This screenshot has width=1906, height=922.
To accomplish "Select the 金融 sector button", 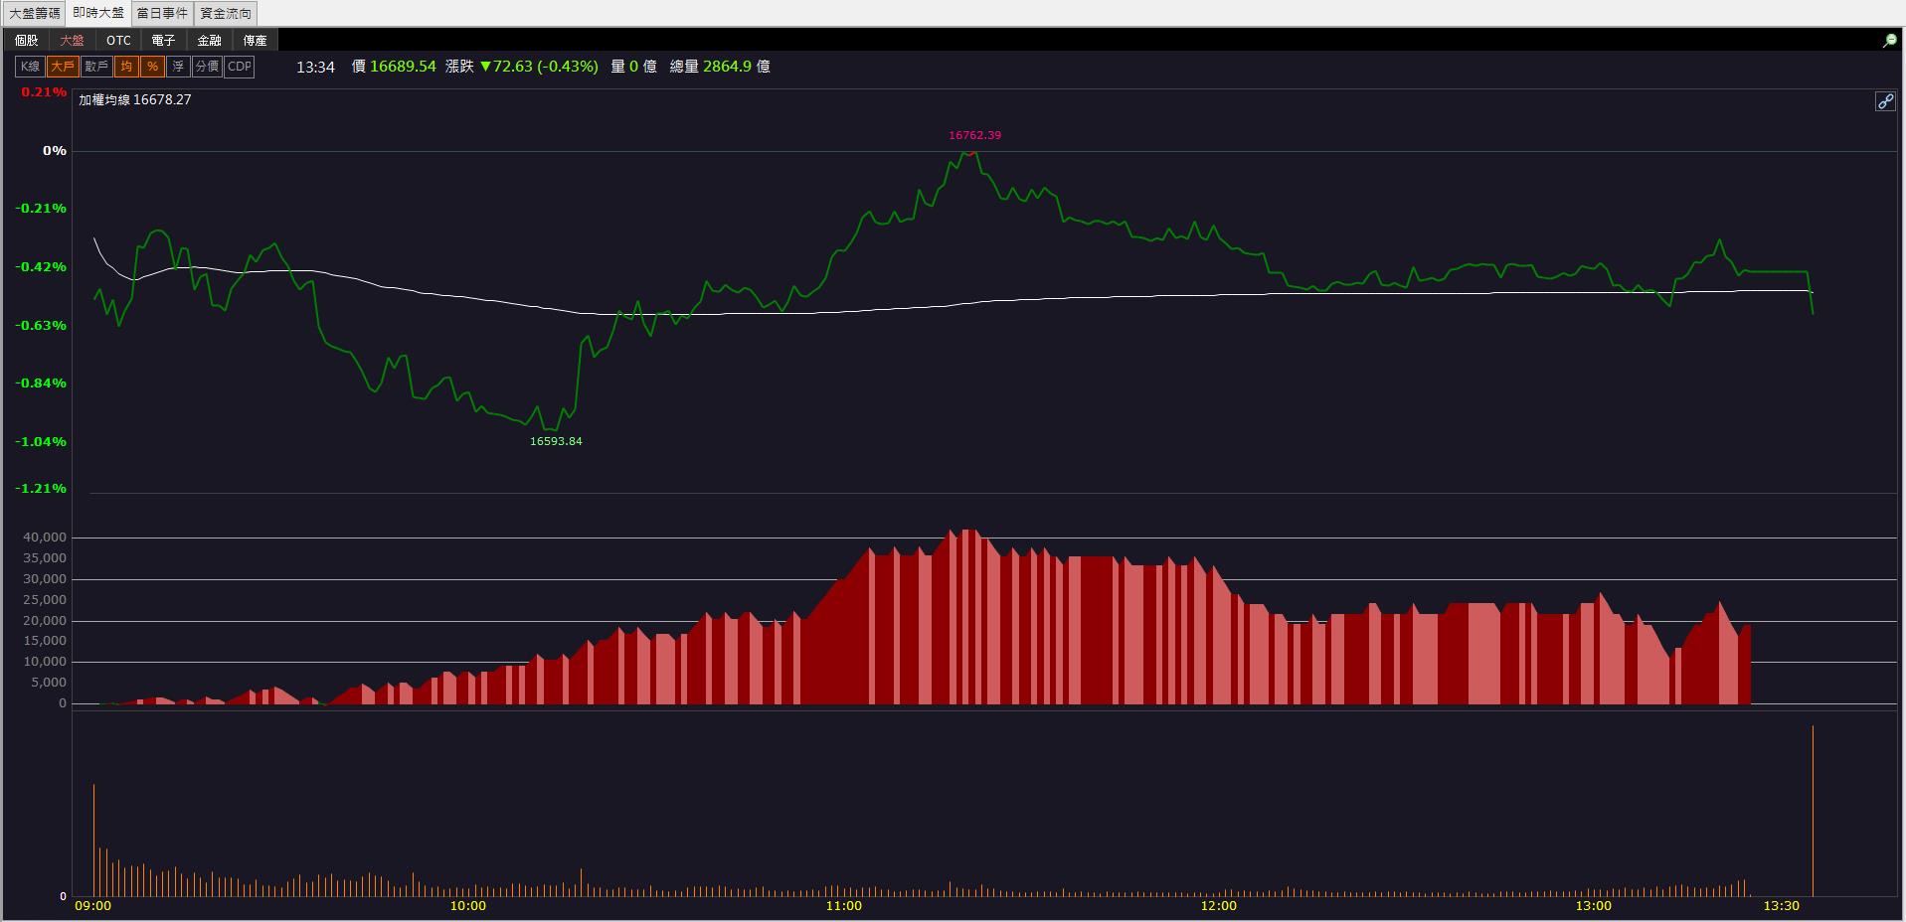I will coord(210,41).
